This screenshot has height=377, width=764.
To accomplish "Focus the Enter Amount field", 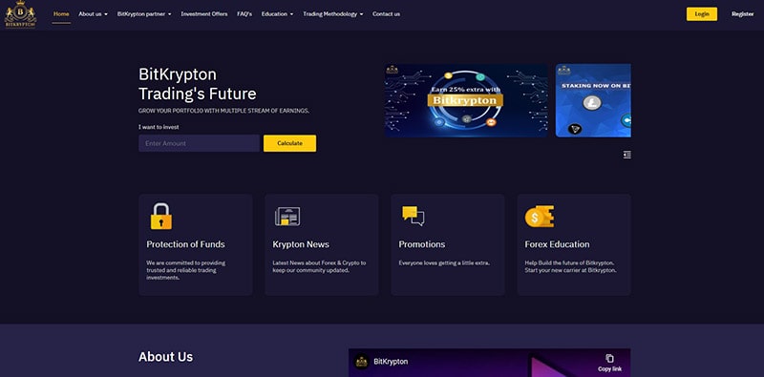I will click(x=199, y=143).
